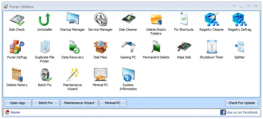Screen dimensions: 263x119
Task: Select the Uninstaller green arrow icon
Action: click(x=45, y=20)
